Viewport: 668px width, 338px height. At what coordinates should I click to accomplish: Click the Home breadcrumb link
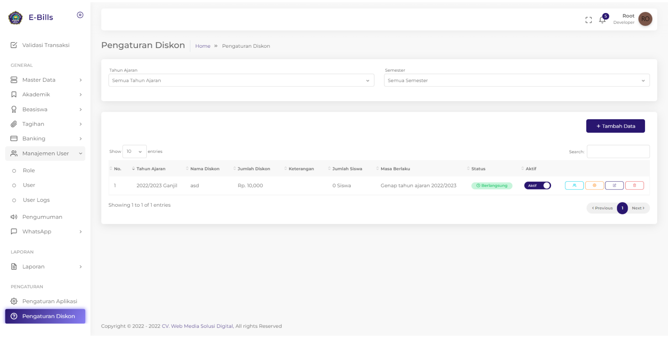(x=203, y=46)
